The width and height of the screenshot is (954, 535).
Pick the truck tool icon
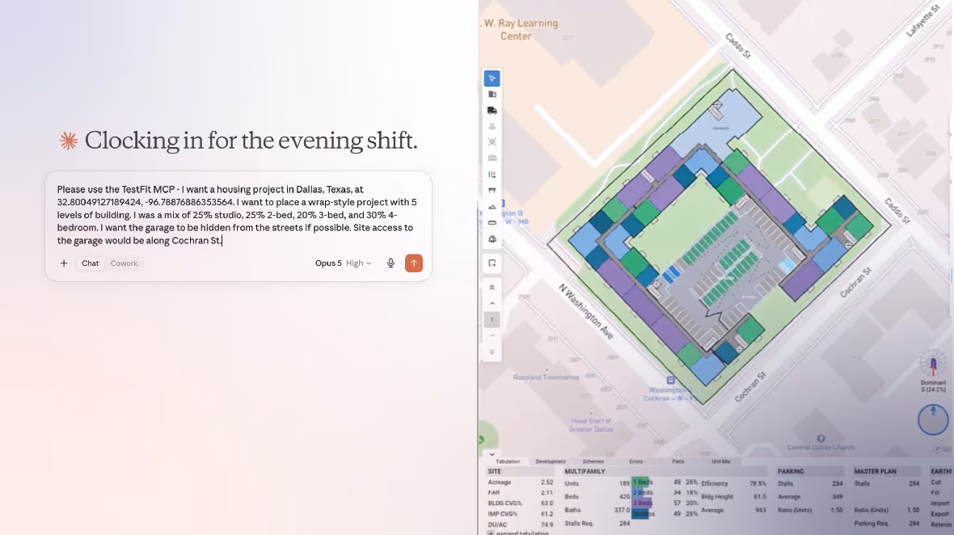click(492, 111)
